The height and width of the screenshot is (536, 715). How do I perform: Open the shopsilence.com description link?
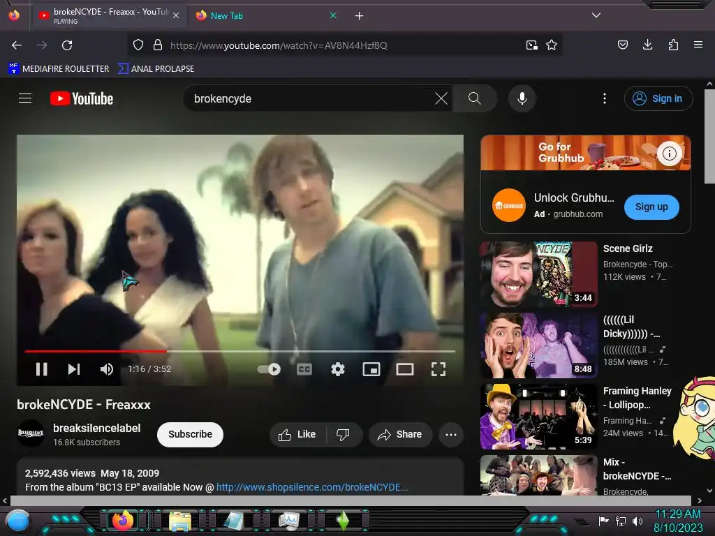click(x=312, y=487)
